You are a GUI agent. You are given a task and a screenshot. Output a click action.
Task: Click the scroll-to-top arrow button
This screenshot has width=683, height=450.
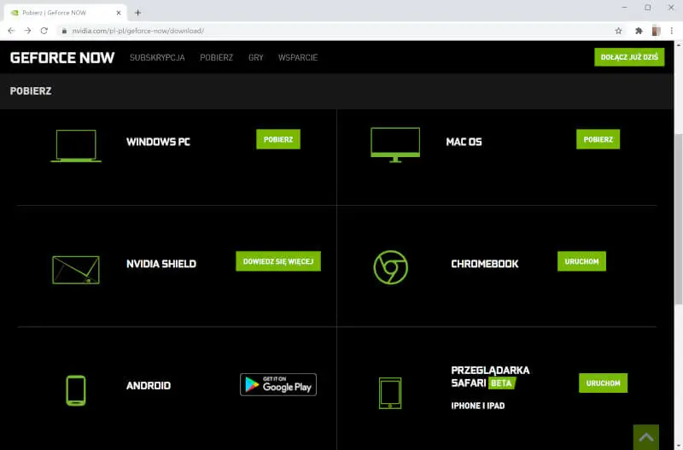pos(646,437)
